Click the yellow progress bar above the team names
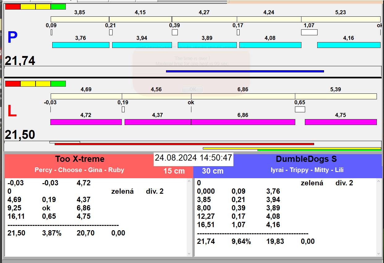 coord(292,148)
